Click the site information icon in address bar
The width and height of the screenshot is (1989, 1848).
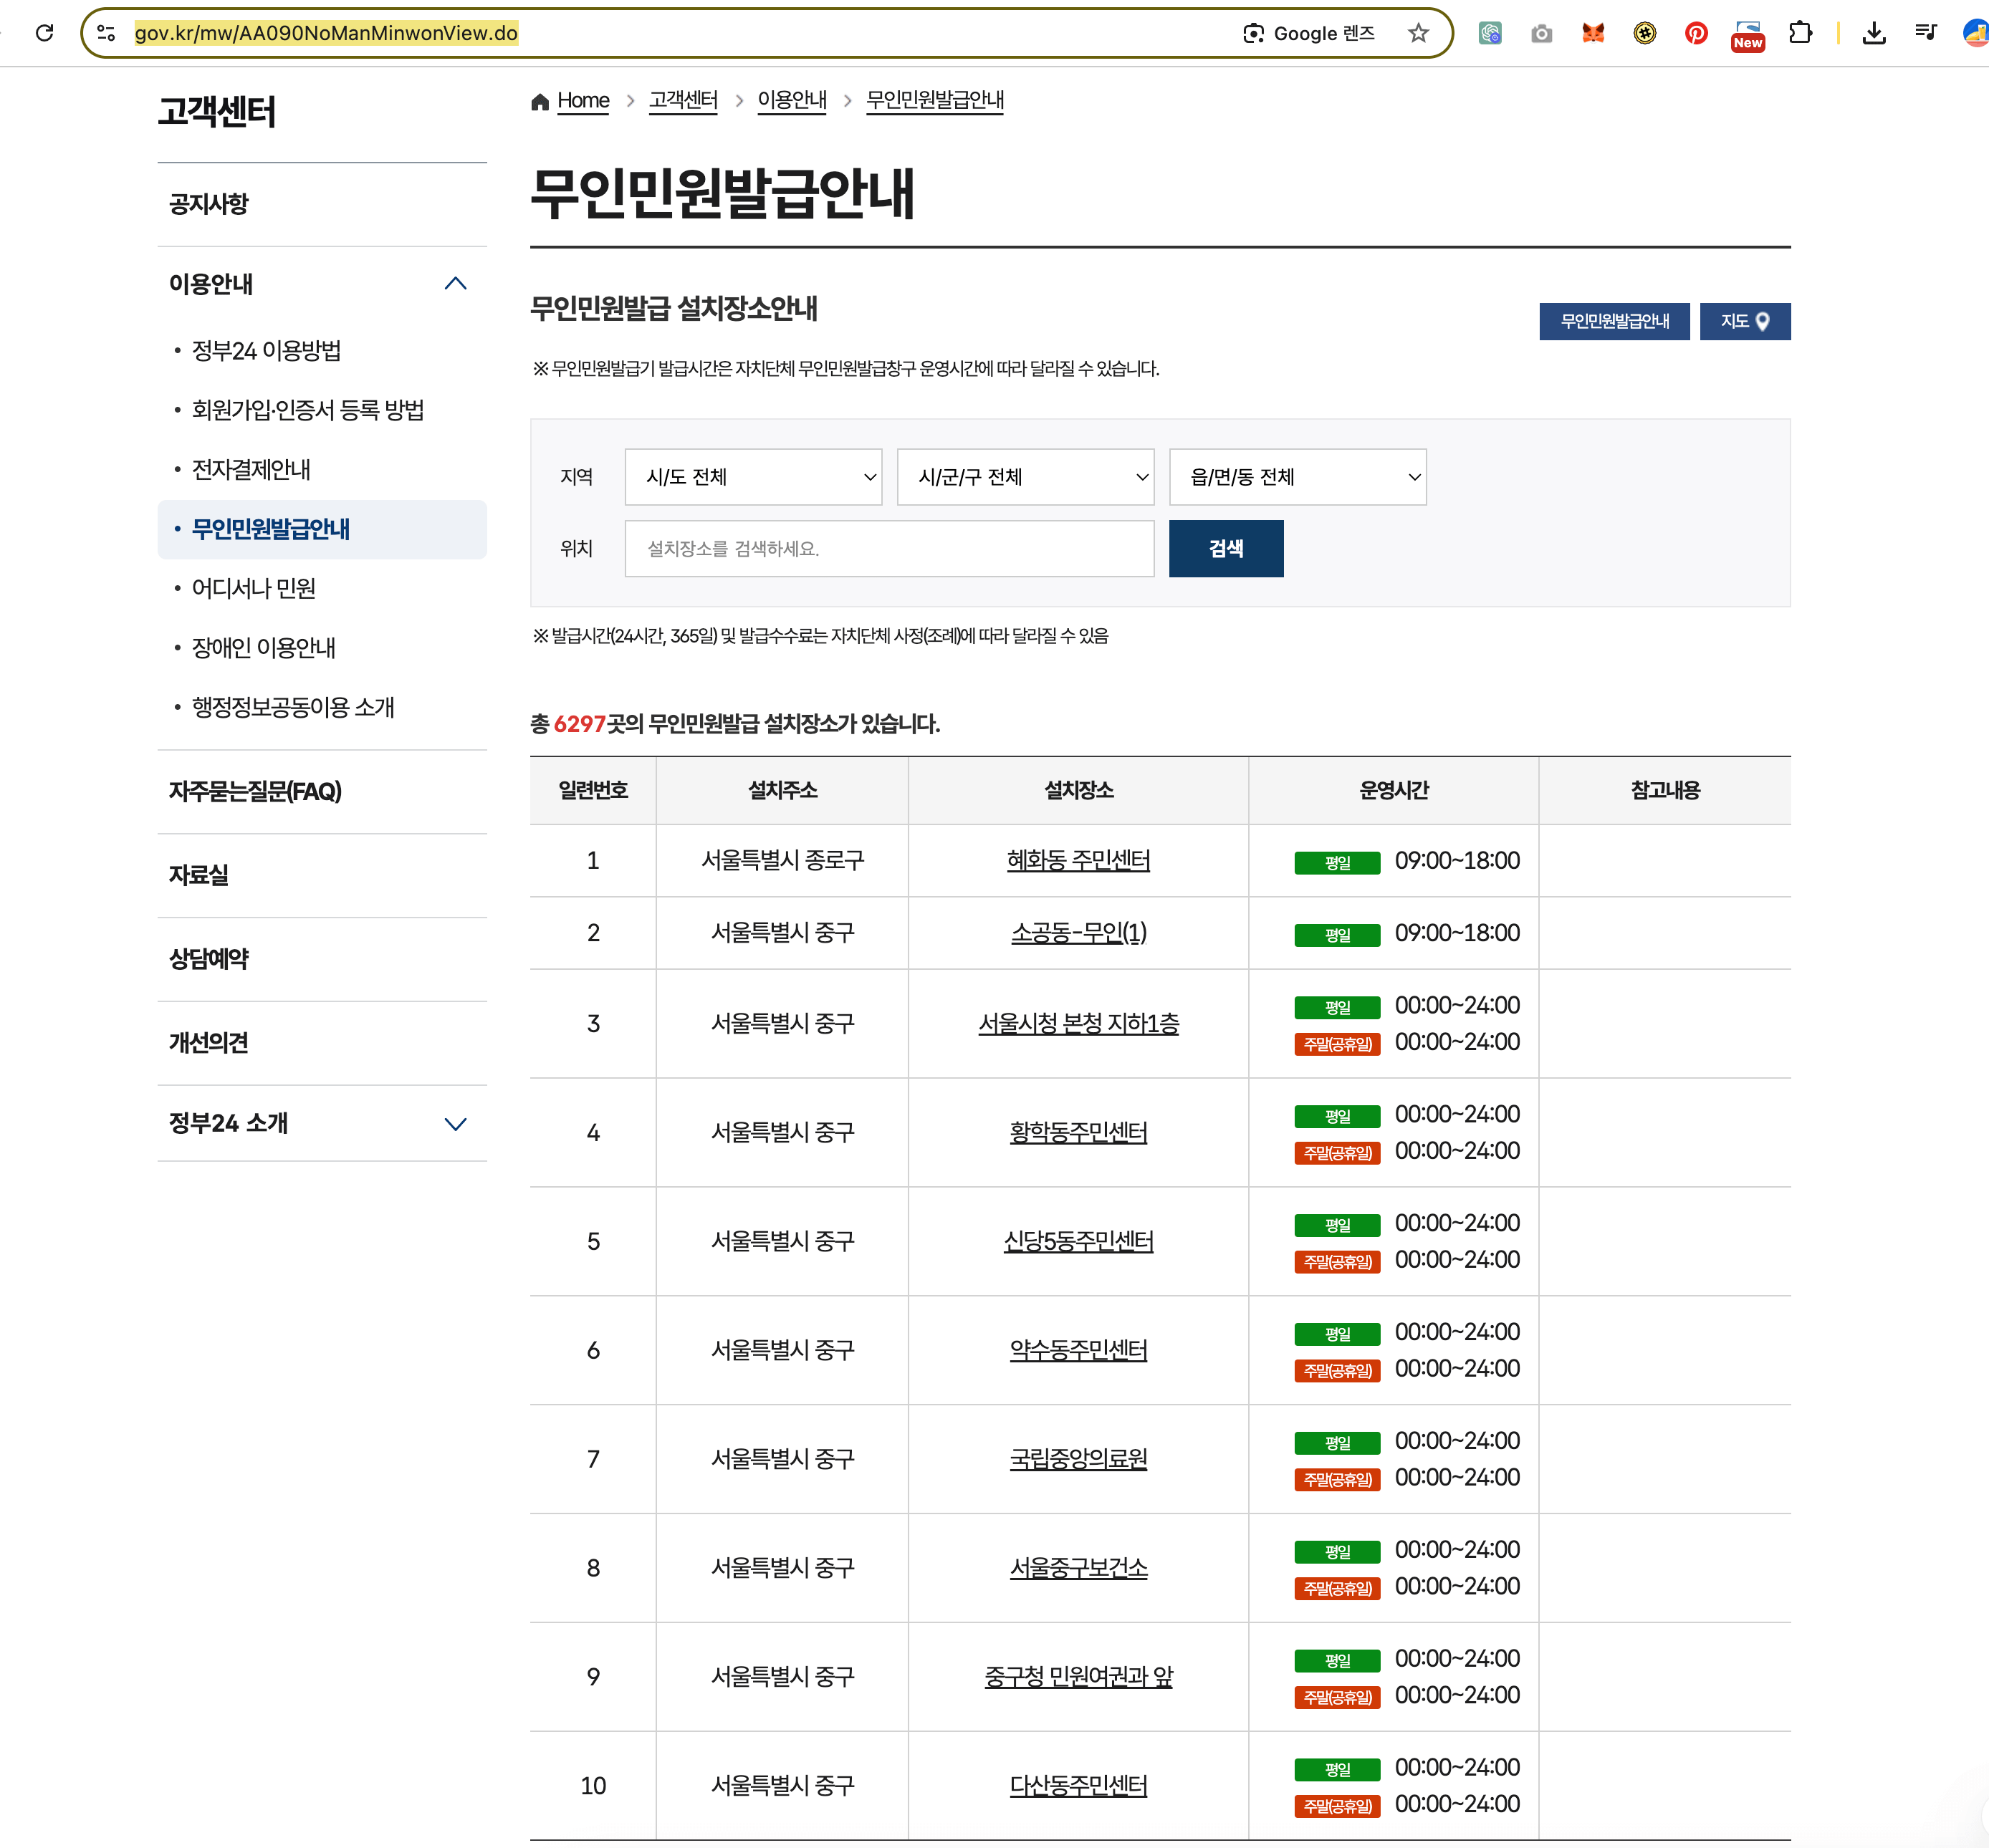point(106,33)
